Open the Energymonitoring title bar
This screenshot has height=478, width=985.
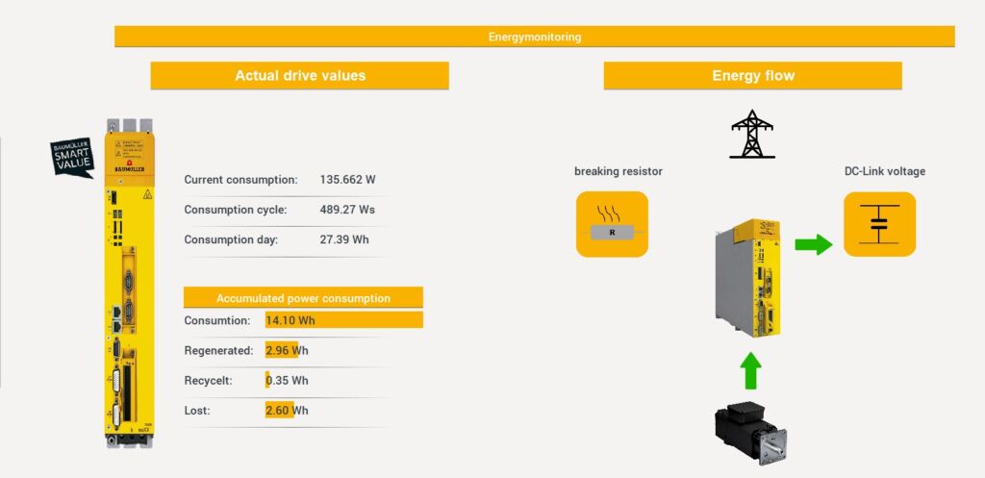pyautogui.click(x=534, y=37)
